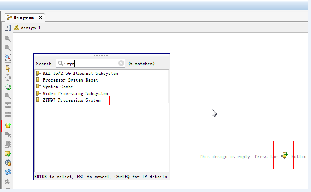Click inside the IP Search text field
Screen dimensions: 311x192
pos(91,64)
